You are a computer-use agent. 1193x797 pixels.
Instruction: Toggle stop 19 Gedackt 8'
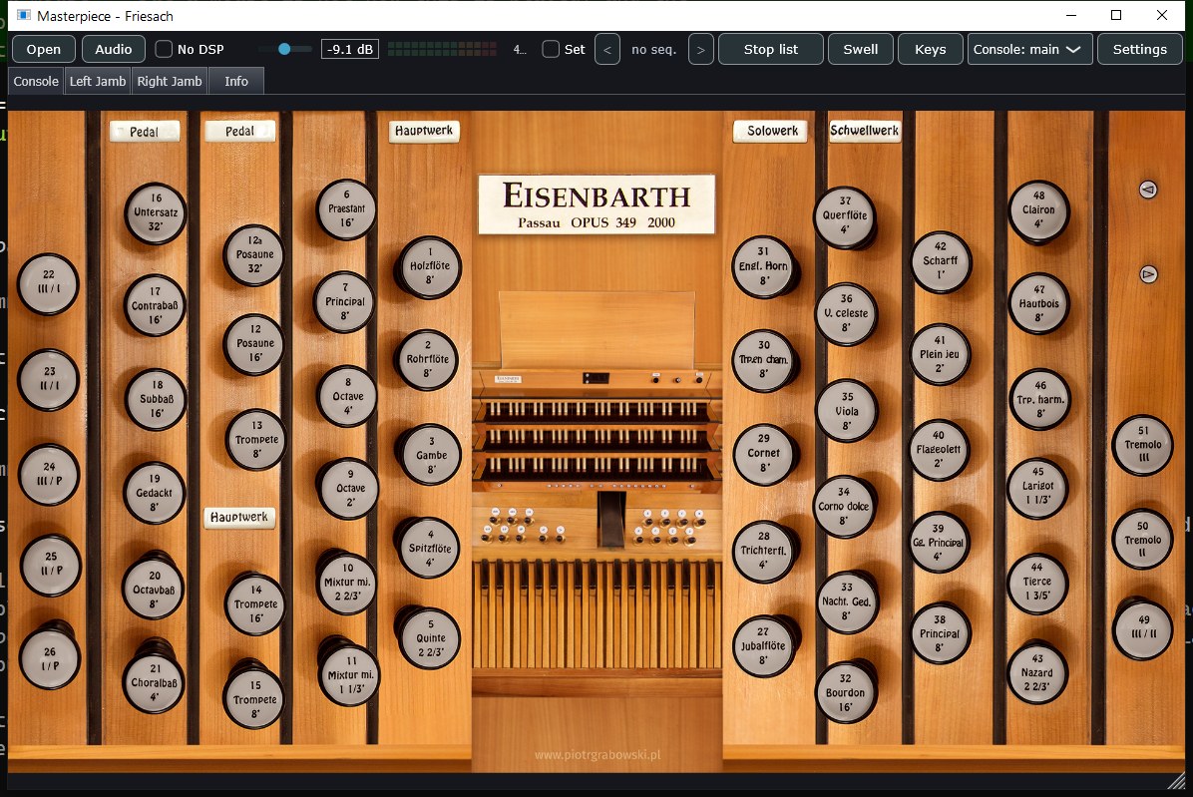pos(155,493)
